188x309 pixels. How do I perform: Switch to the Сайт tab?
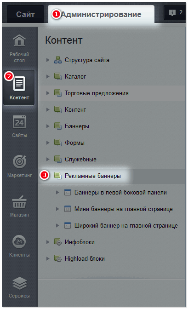pyautogui.click(x=25, y=14)
